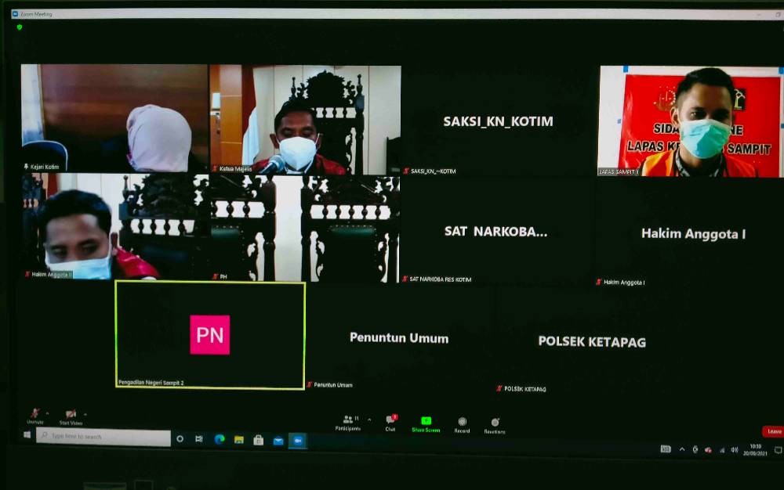The width and height of the screenshot is (784, 490).
Task: Open File Explorer from taskbar
Action: coord(239,440)
